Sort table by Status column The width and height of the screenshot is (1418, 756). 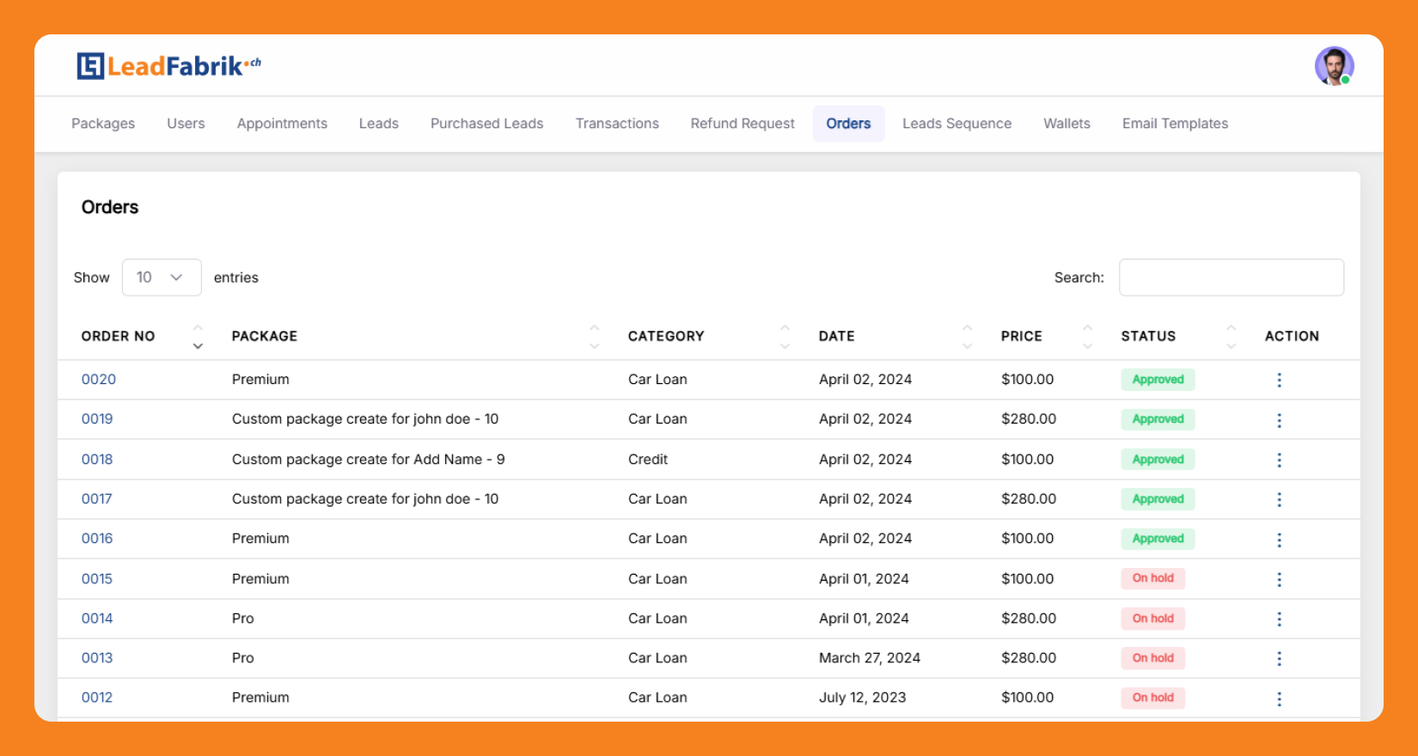pyautogui.click(x=1231, y=337)
